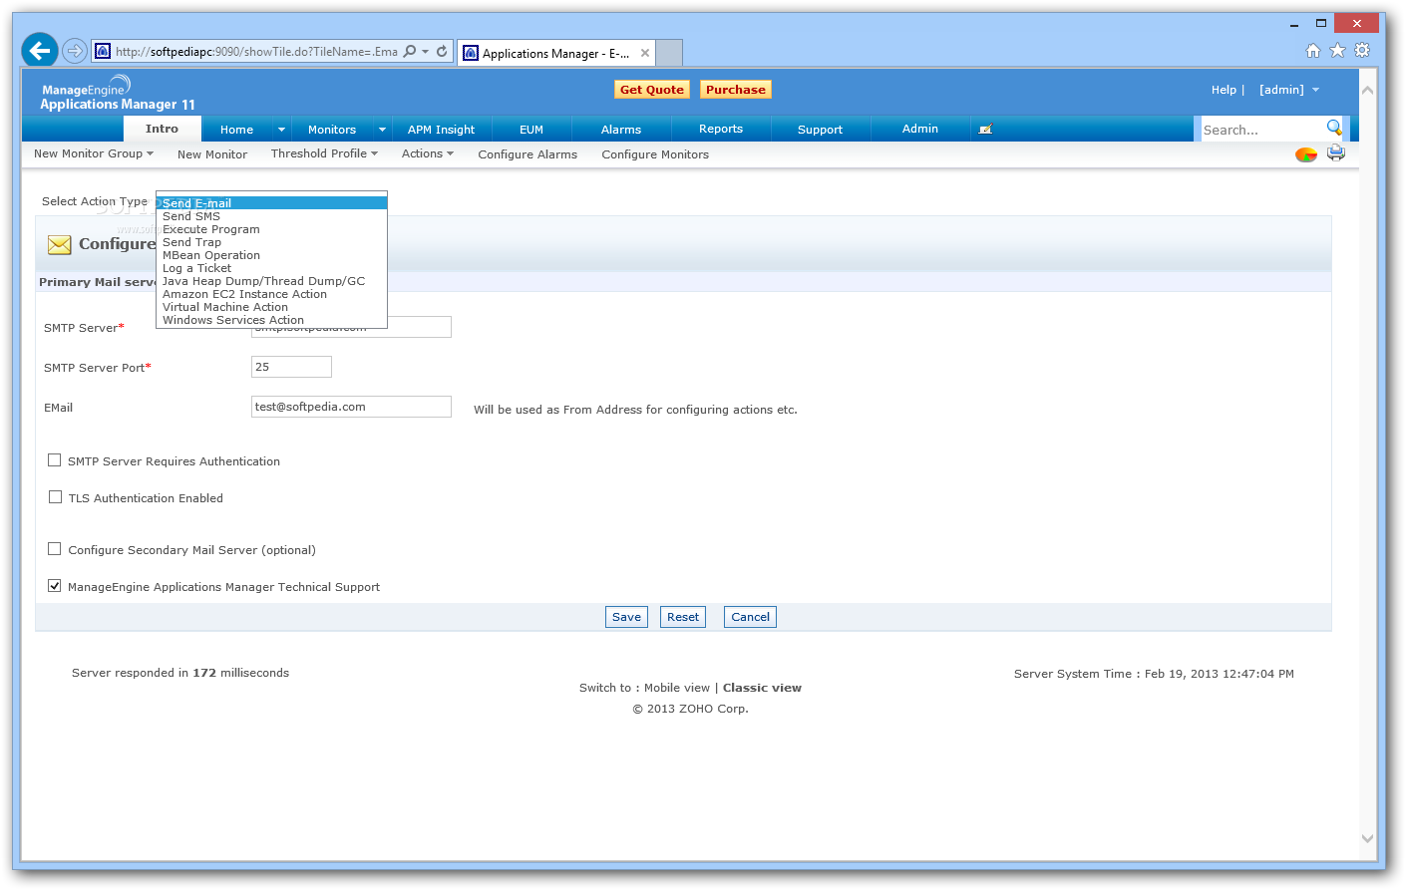Click the Search text box
This screenshot has width=1406, height=890.
tap(1261, 130)
